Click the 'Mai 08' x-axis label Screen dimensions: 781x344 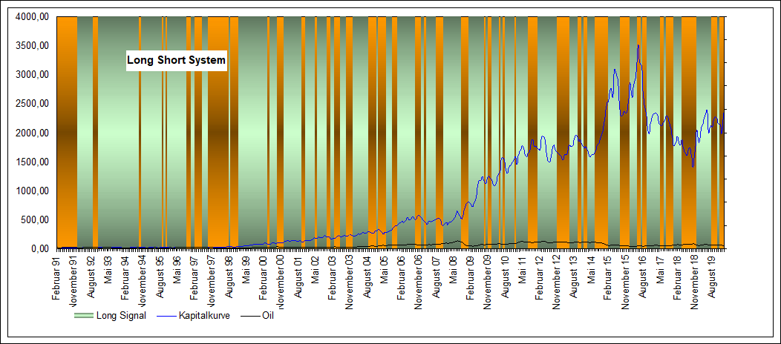pyautogui.click(x=453, y=270)
